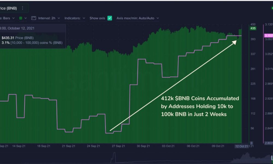Click the $435.31 Price (BNB) tooltip value
The height and width of the screenshot is (164, 273).
(x=17, y=38)
